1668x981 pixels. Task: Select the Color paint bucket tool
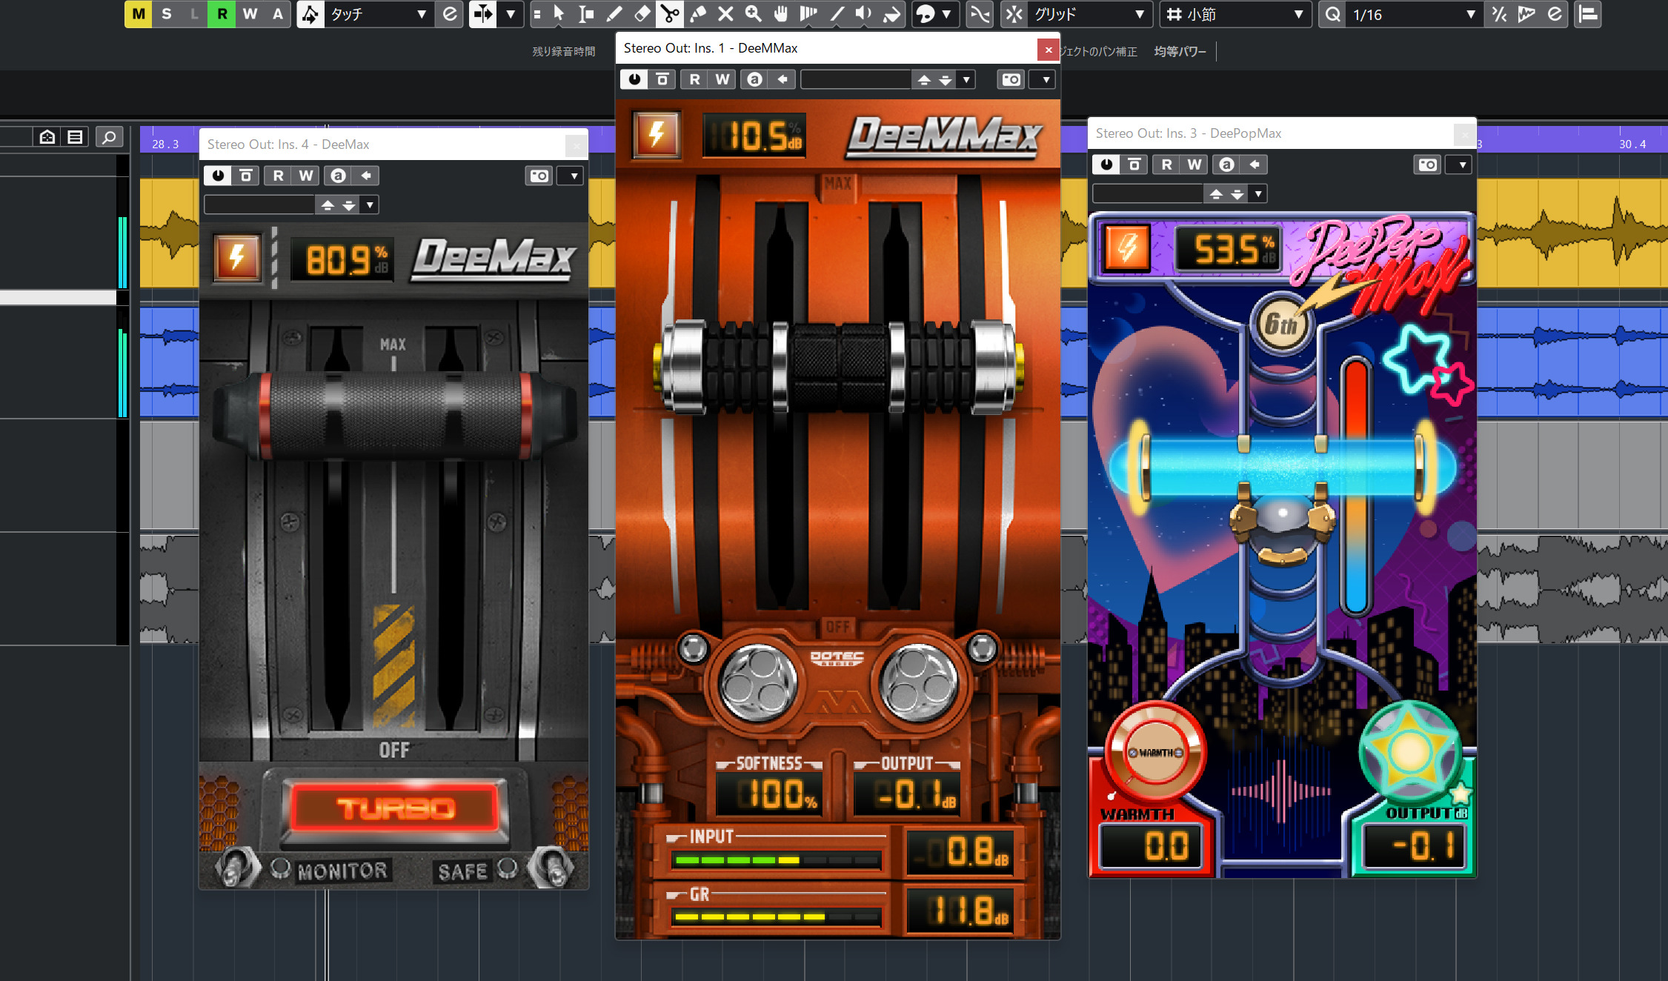(x=892, y=14)
